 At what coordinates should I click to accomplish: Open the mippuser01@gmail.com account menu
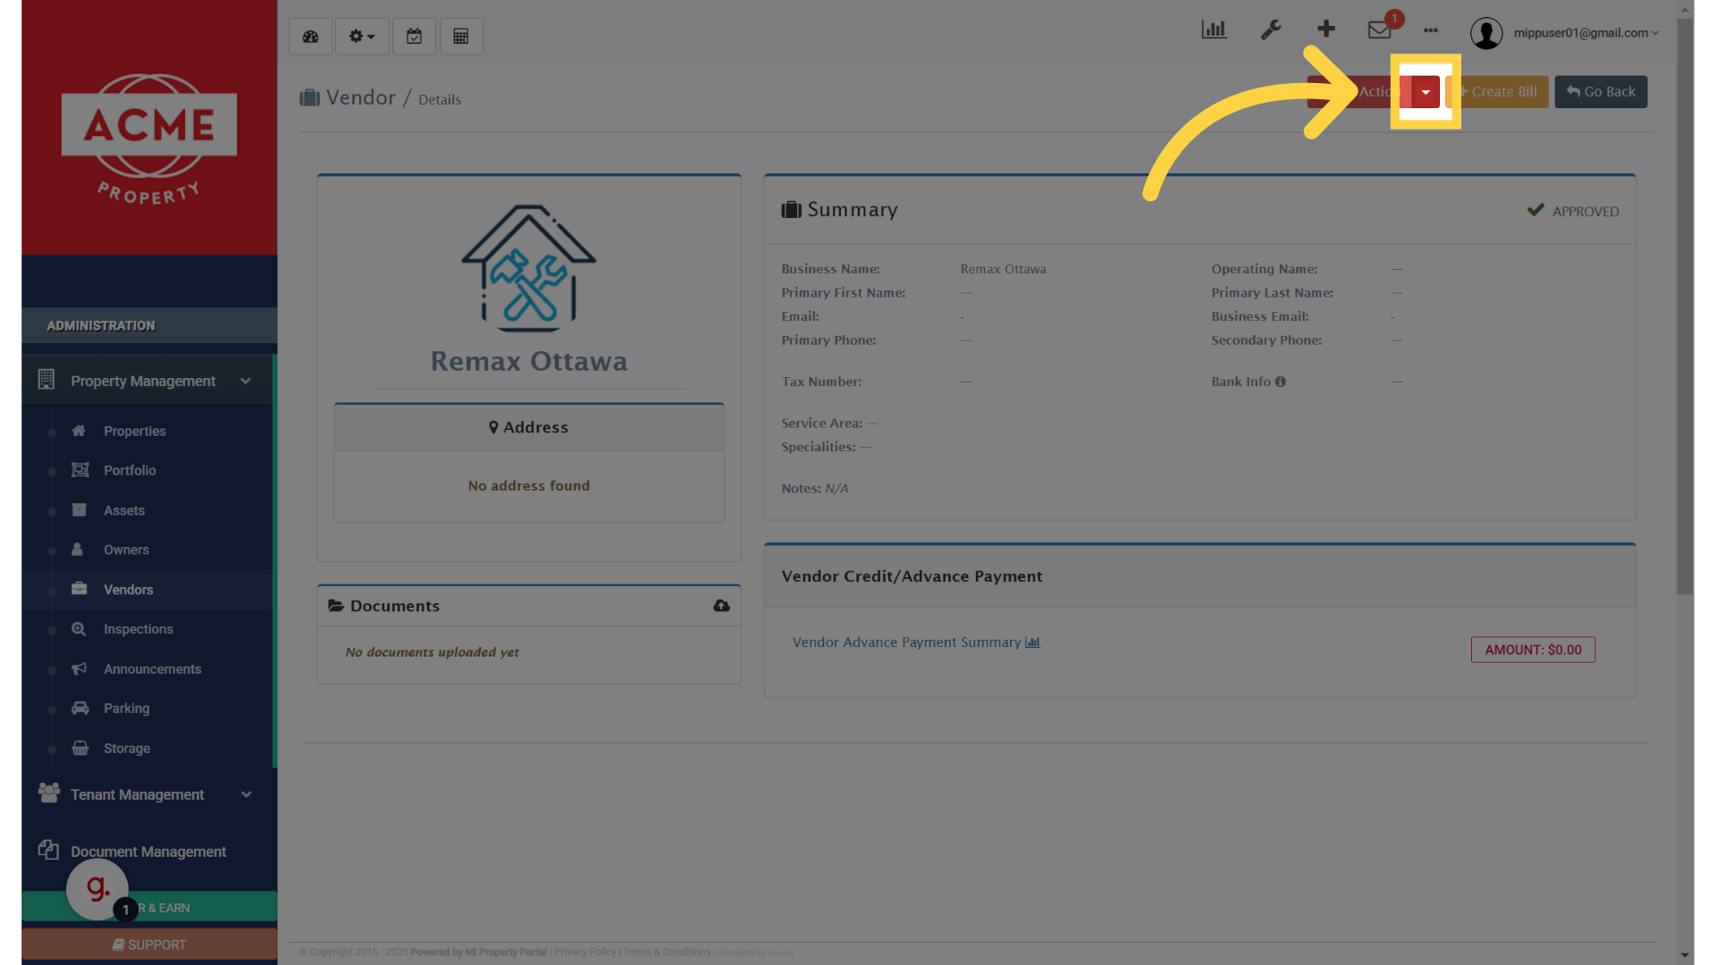click(1586, 33)
